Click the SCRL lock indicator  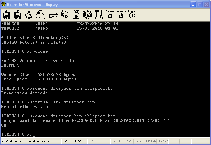point(139,141)
